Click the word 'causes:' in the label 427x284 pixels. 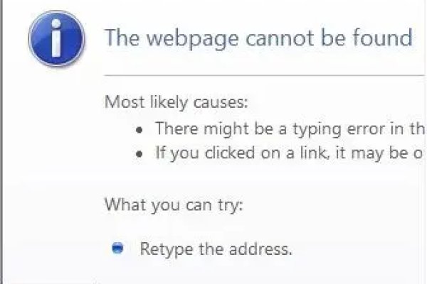221,102
